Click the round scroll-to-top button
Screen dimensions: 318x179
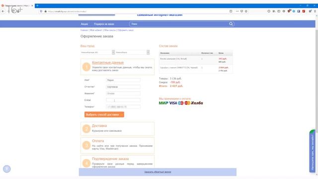tap(6, 169)
